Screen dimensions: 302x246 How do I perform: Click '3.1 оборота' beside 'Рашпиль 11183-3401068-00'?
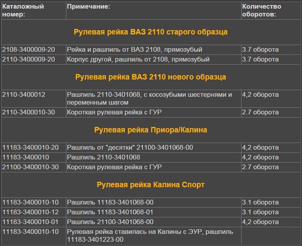pos(260,203)
